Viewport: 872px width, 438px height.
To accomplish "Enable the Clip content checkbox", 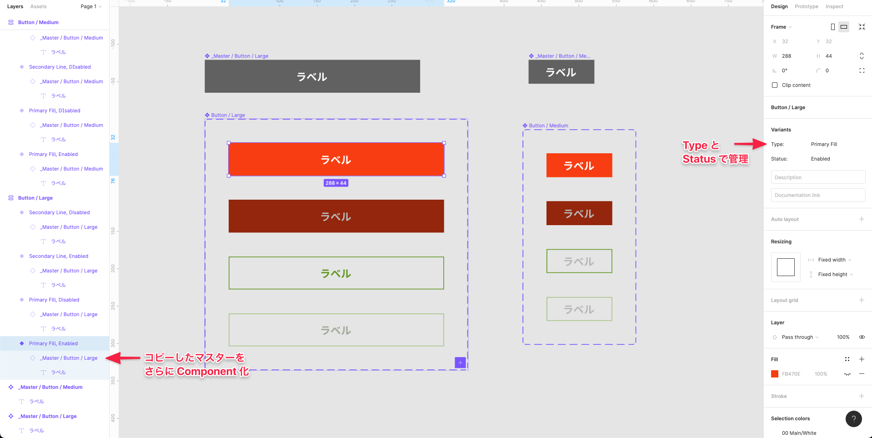I will [x=775, y=85].
